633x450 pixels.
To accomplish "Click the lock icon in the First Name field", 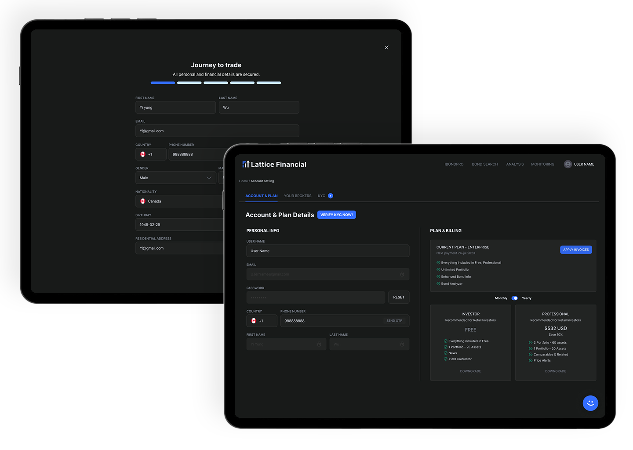I will [319, 344].
